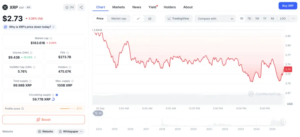This screenshot has height=137, width=300.
Task: Open TradingView chart mode
Action: 178,19
